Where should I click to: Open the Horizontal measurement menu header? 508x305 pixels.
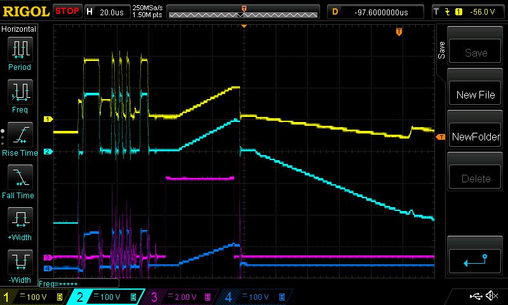coord(20,29)
